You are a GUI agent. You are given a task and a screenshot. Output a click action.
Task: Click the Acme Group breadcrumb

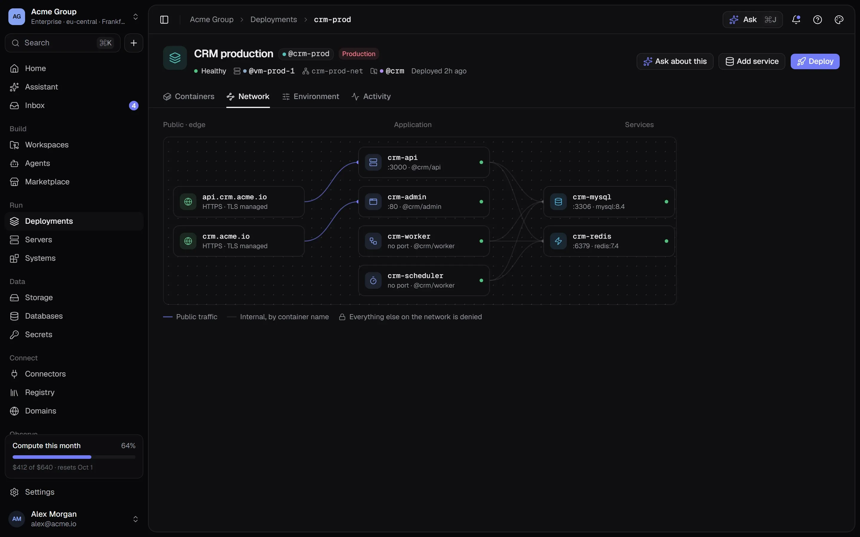[x=212, y=19]
